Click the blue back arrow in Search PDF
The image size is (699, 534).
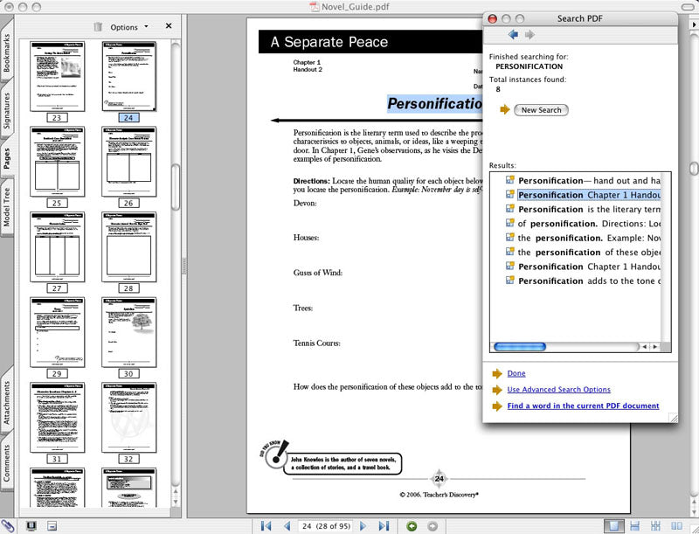pyautogui.click(x=513, y=35)
